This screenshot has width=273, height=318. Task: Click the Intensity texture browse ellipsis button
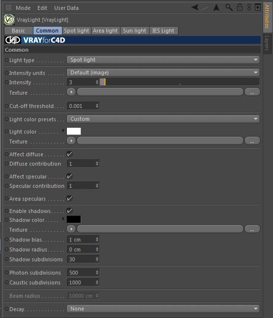pyautogui.click(x=252, y=92)
